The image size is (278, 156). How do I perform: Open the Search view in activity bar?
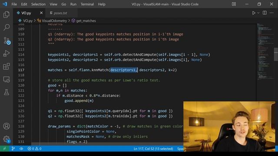coord(7,27)
